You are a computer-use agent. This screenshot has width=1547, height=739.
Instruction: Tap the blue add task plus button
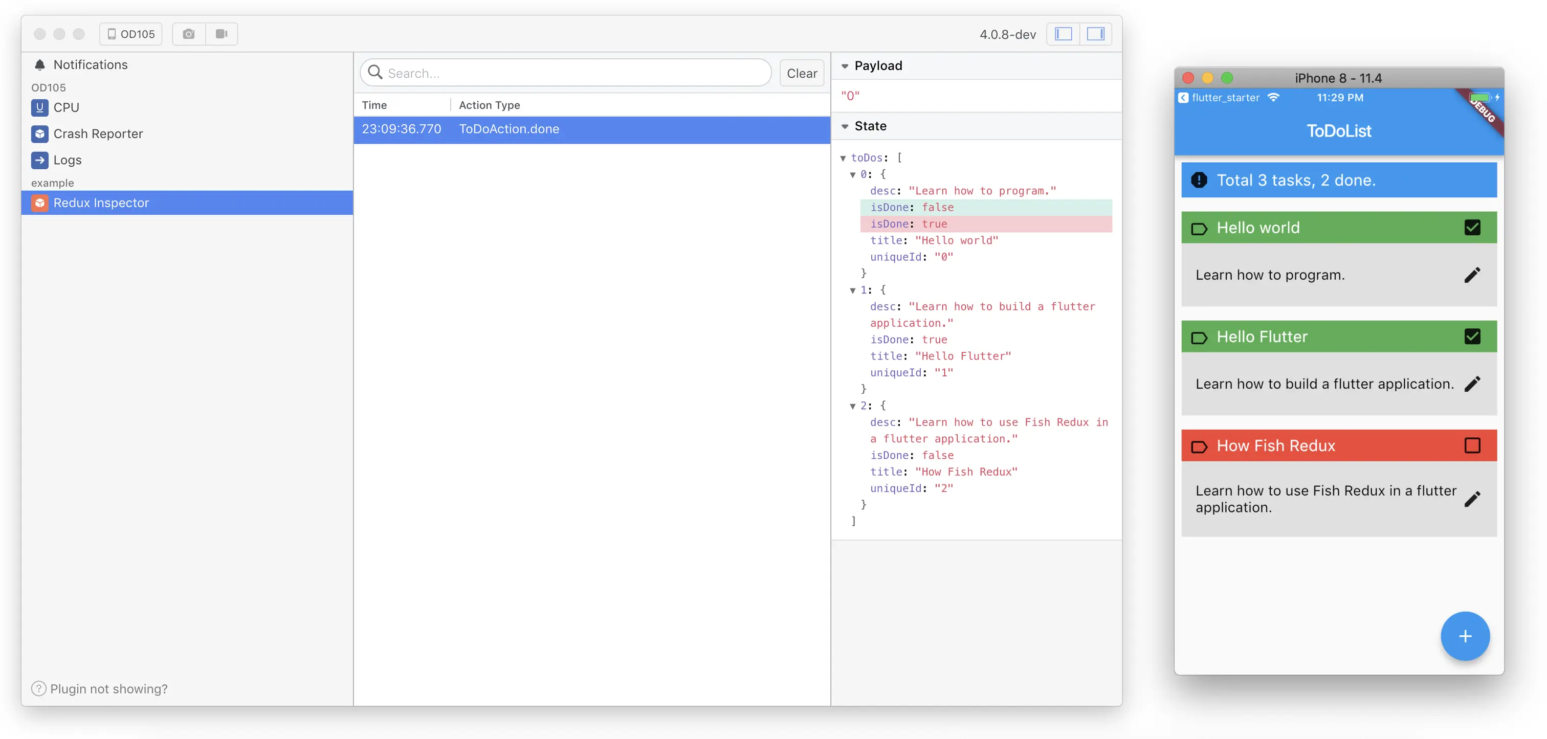(x=1465, y=636)
